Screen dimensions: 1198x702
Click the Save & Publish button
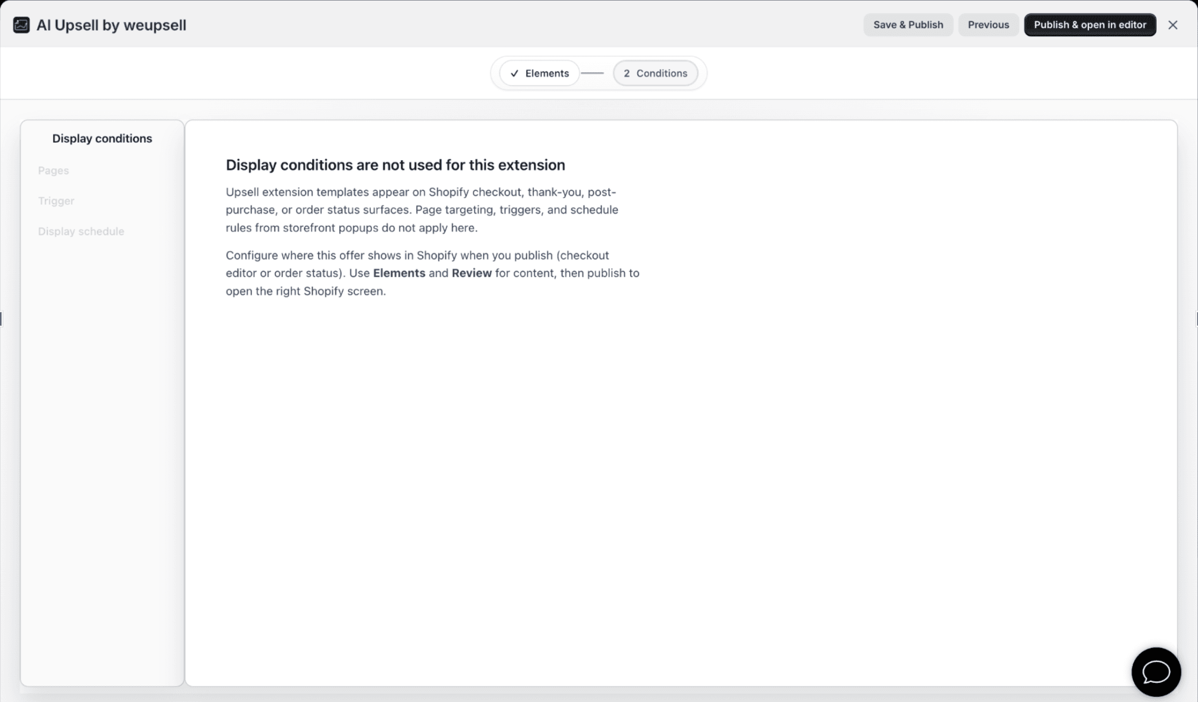pyautogui.click(x=908, y=25)
